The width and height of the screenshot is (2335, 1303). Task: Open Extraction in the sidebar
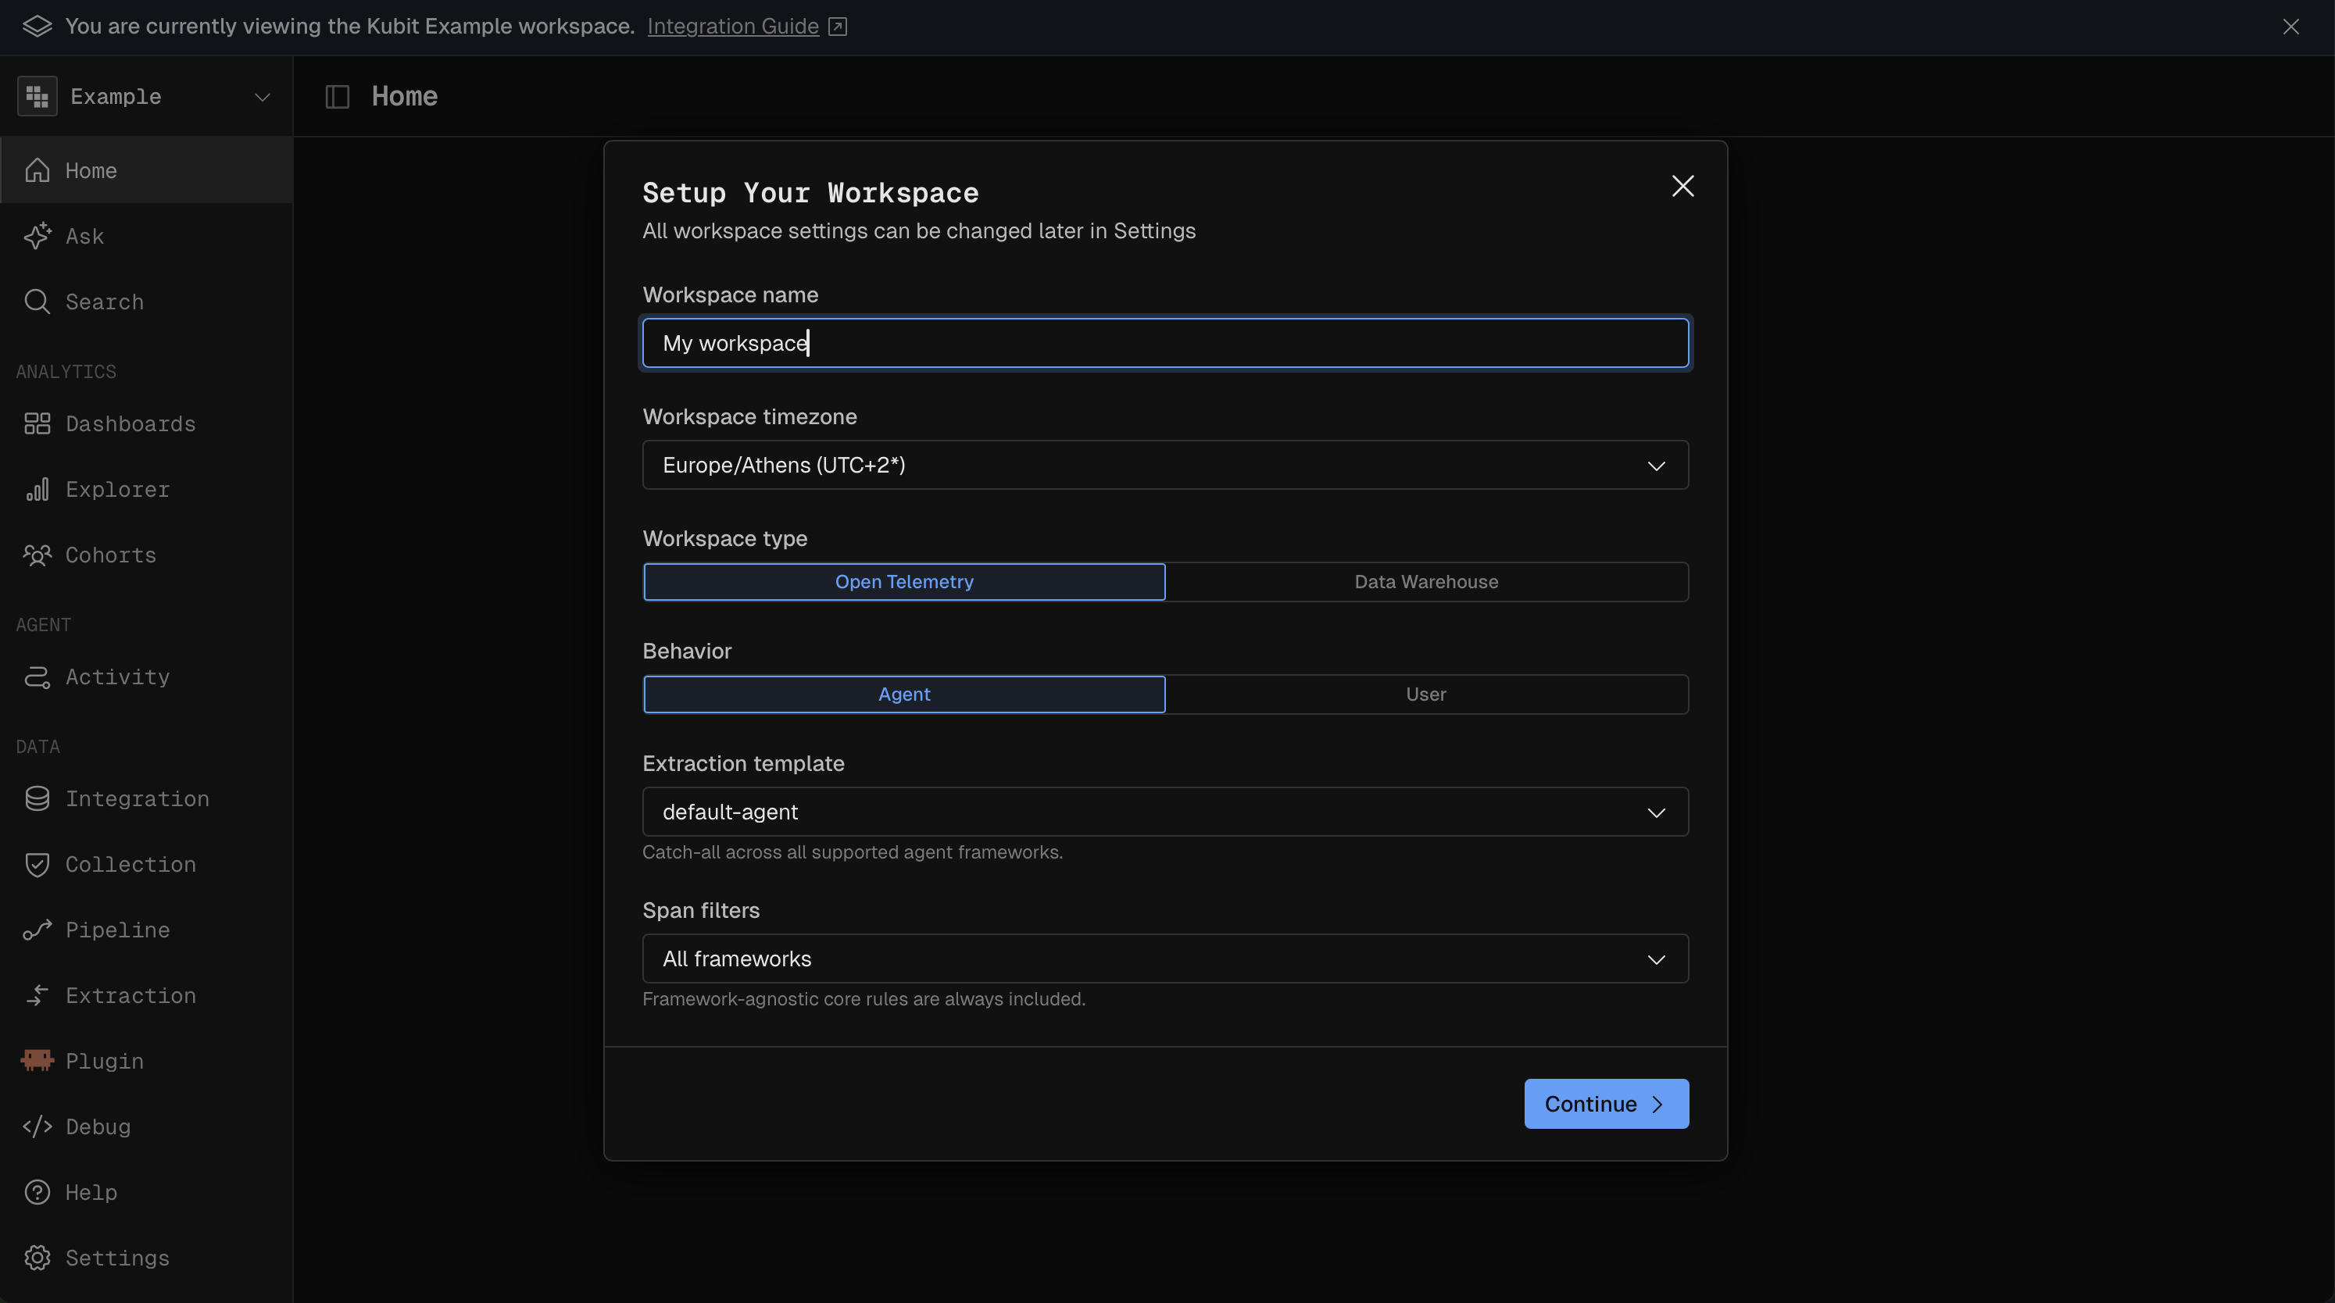[x=146, y=995]
